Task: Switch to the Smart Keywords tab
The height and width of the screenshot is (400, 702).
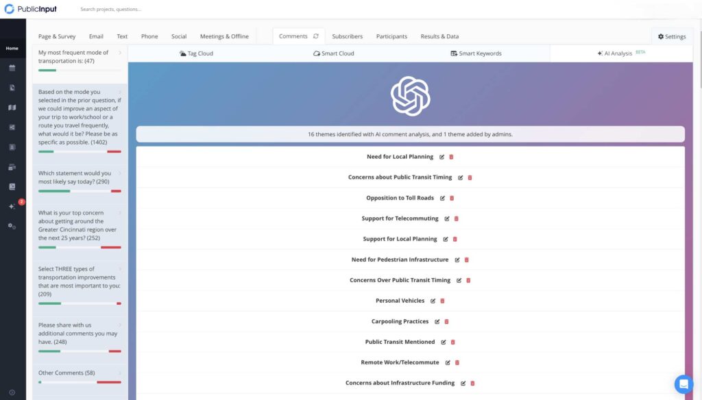Action: point(476,53)
